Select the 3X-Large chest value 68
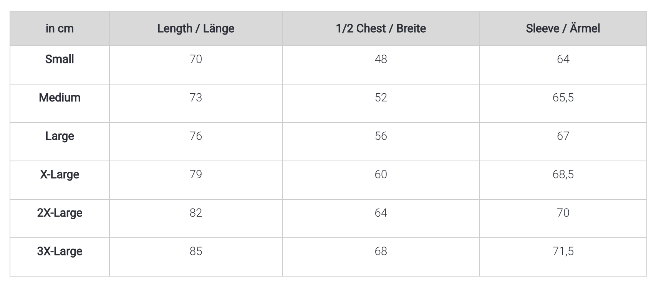The height and width of the screenshot is (285, 656). pos(381,251)
